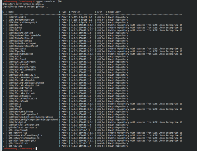Pick libQt6QuickShapes6 from the list
This screenshot has width=197, height=151.
pos(20,96)
